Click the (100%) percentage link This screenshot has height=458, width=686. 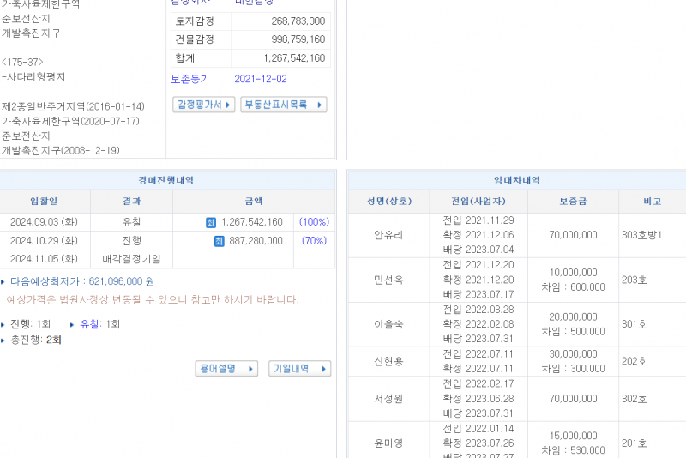click(314, 222)
